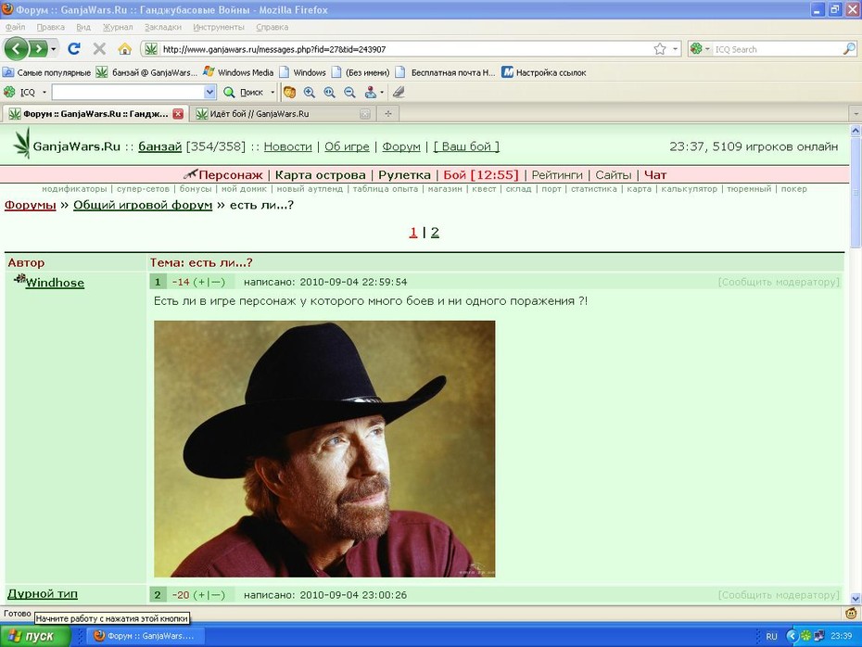The height and width of the screenshot is (647, 862).
Task: Click the ICQ toolbar 'Поиск' search button
Action: [x=244, y=93]
